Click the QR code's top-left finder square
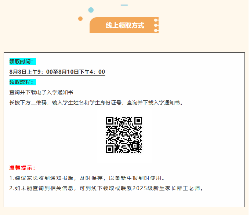 [110, 121]
